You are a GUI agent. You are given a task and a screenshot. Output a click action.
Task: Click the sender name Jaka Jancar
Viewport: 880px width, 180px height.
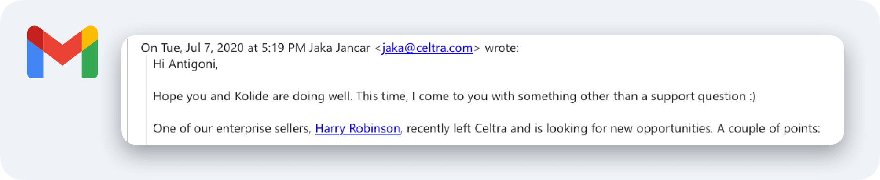(339, 48)
